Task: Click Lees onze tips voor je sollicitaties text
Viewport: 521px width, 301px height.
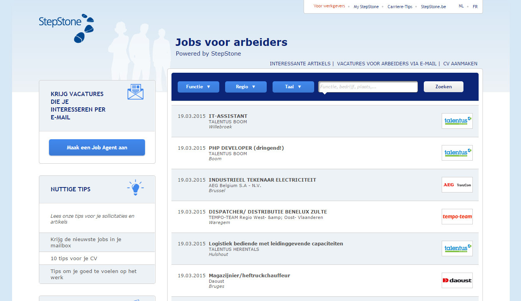Action: click(93, 219)
